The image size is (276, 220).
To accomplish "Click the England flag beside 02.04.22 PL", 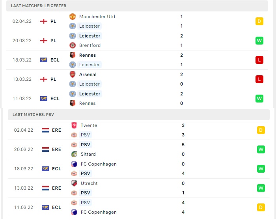I will 44,21.
